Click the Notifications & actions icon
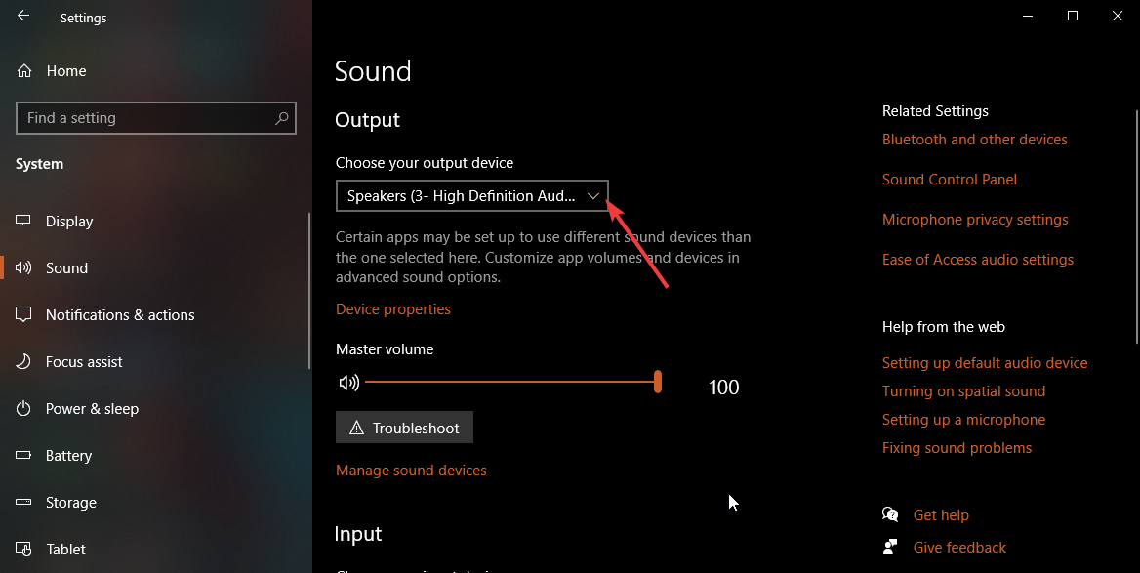 24,315
